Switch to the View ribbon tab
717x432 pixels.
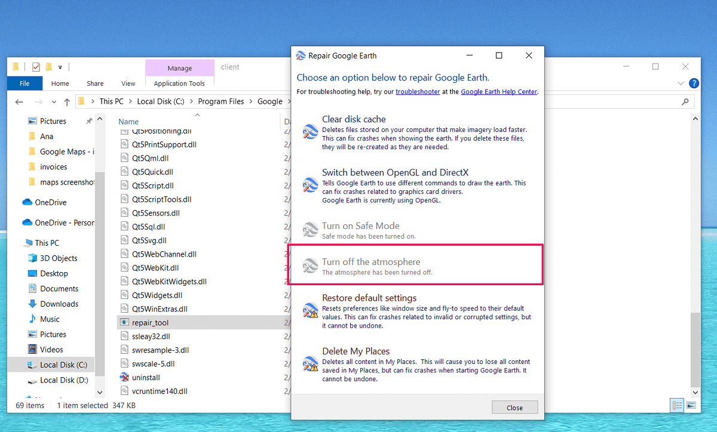tap(128, 84)
